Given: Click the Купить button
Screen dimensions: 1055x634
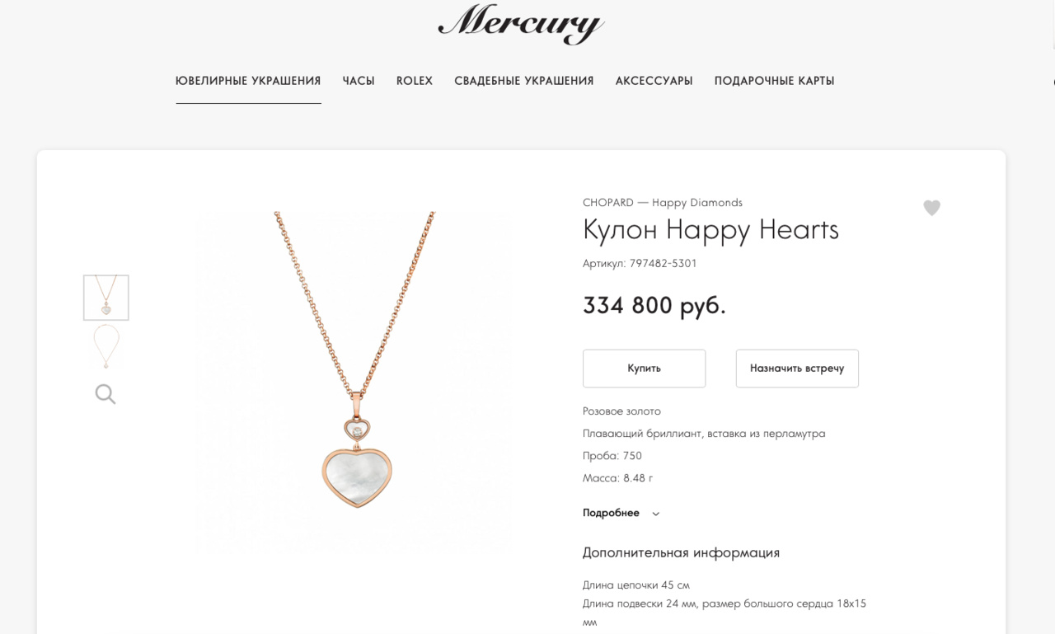Looking at the screenshot, I should click(x=645, y=369).
